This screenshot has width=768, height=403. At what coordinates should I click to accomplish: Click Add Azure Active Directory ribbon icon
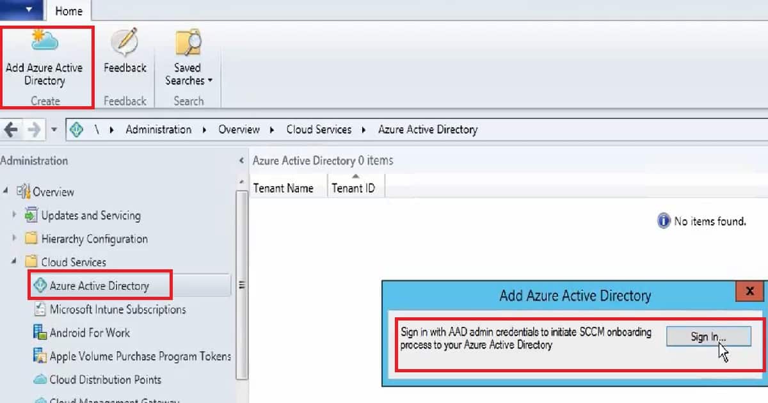point(45,40)
